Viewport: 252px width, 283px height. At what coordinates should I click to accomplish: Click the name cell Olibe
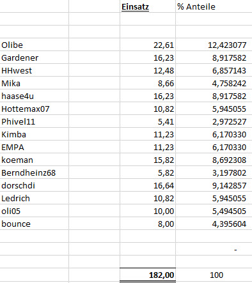tap(35, 45)
